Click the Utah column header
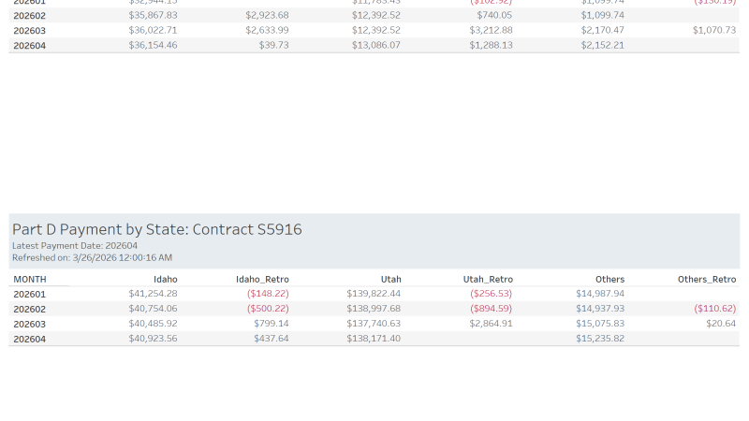 (x=390, y=279)
